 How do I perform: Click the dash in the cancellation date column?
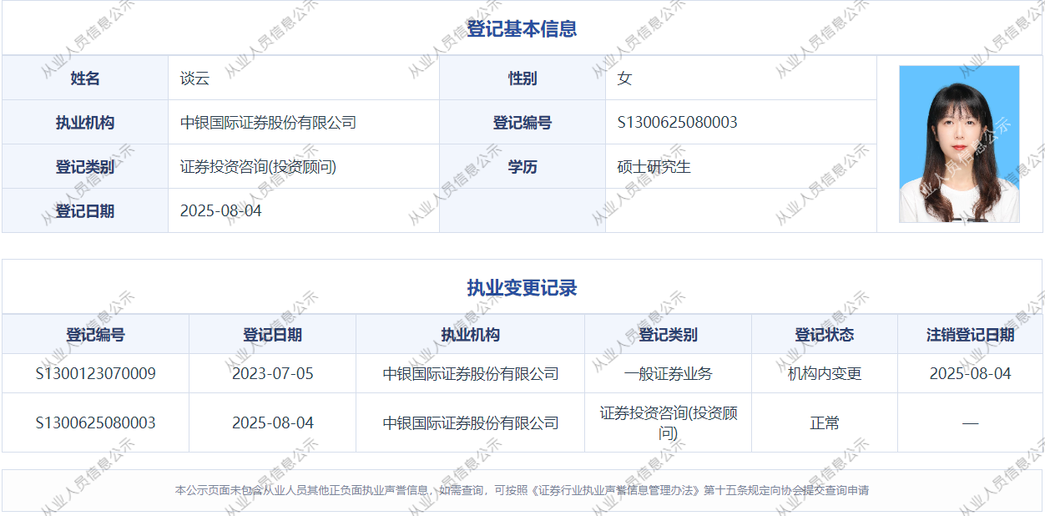click(970, 423)
